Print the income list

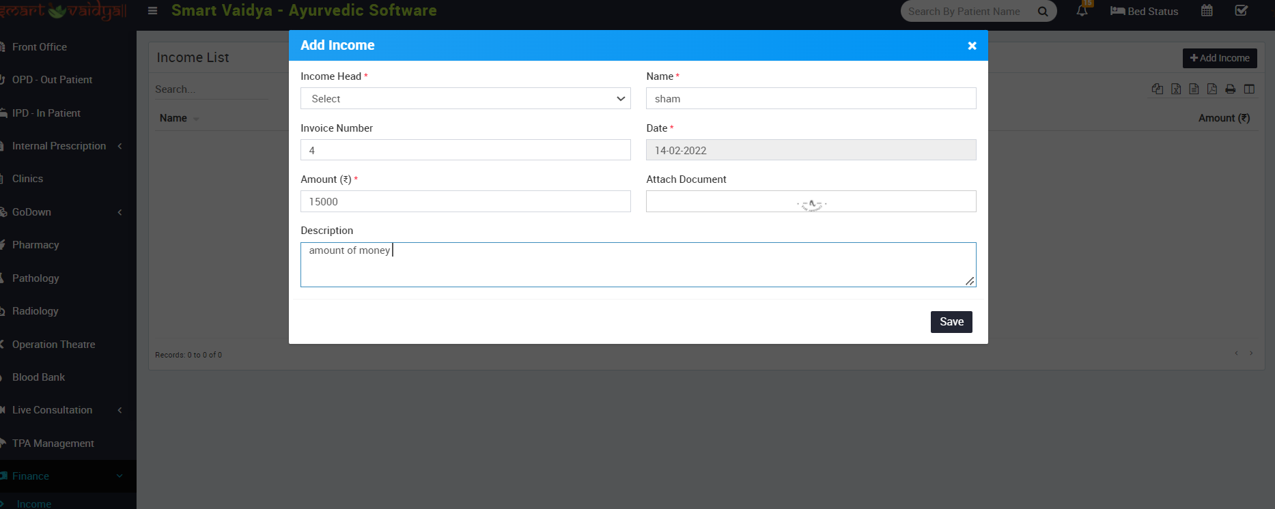tap(1230, 89)
